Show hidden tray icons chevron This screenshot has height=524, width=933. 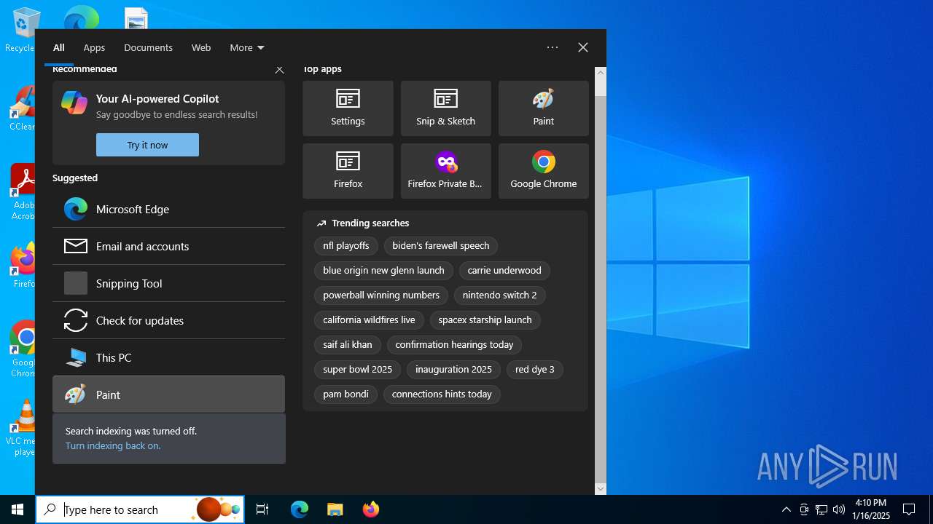point(786,509)
